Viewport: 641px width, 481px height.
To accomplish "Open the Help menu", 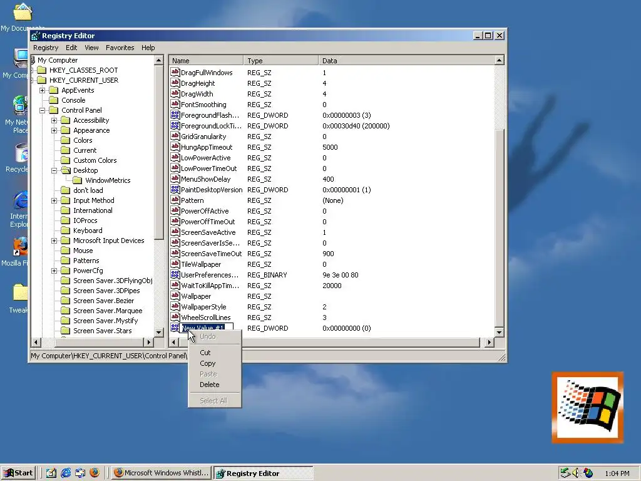I will point(148,48).
